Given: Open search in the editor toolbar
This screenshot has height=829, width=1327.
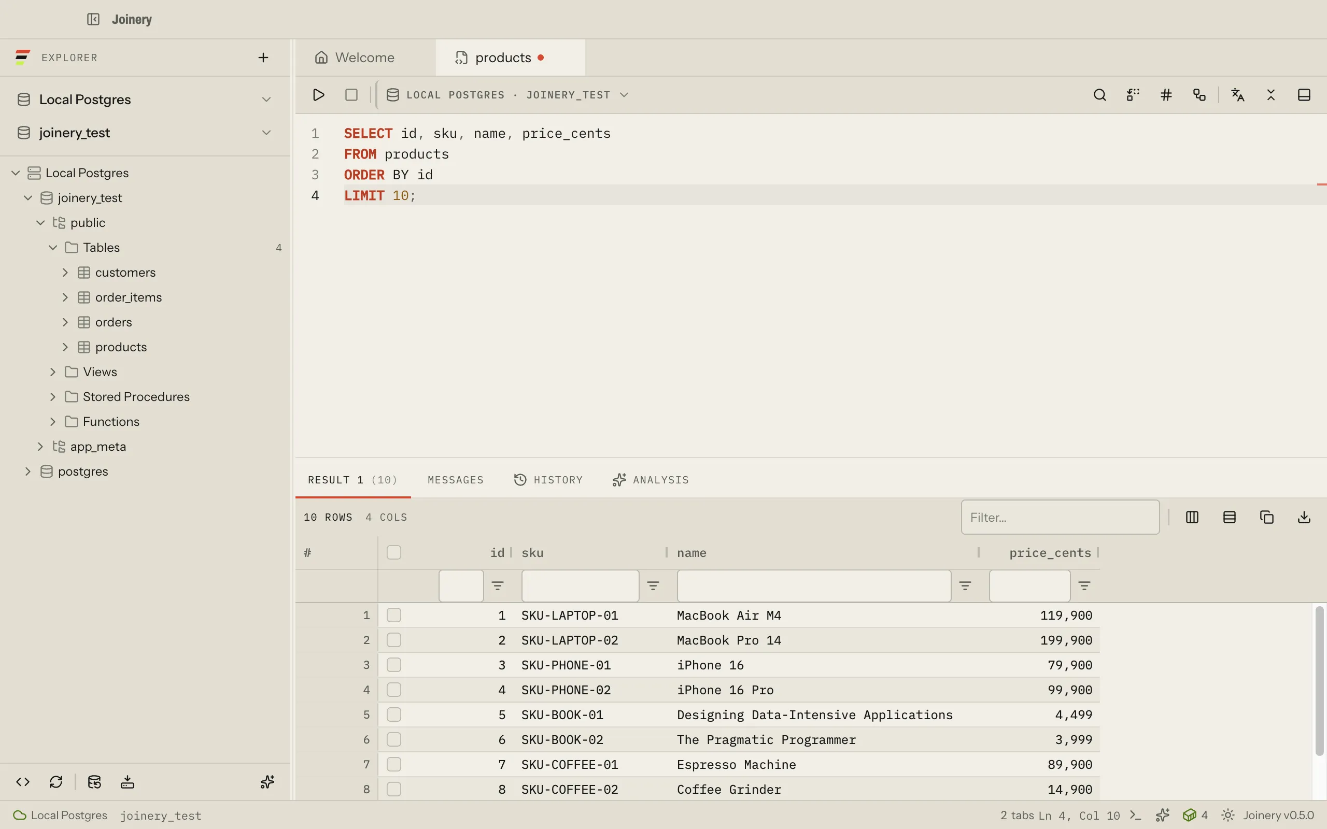Looking at the screenshot, I should (x=1099, y=95).
